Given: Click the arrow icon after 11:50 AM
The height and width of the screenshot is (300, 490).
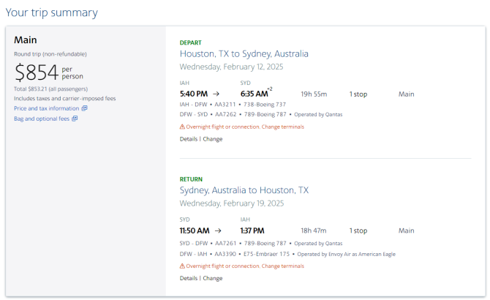Looking at the screenshot, I should coord(218,230).
